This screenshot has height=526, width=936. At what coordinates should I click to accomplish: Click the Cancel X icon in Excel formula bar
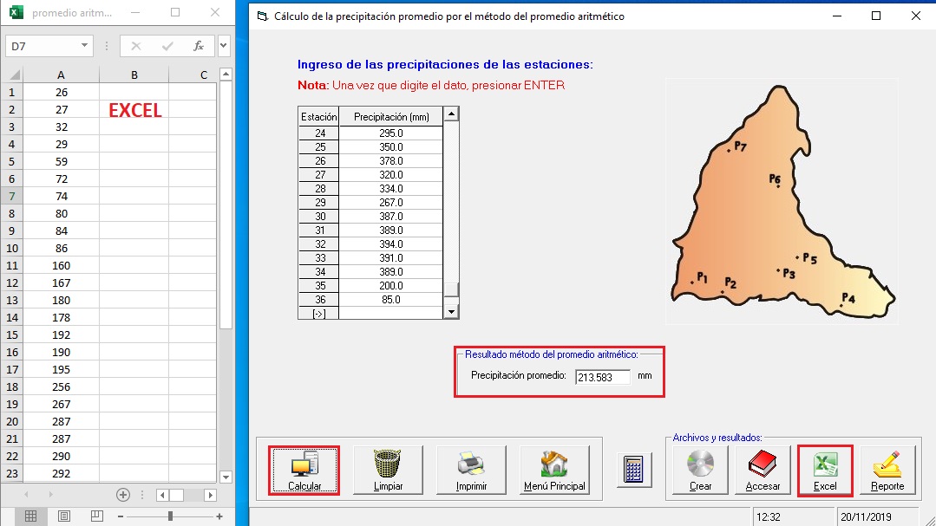tap(136, 46)
